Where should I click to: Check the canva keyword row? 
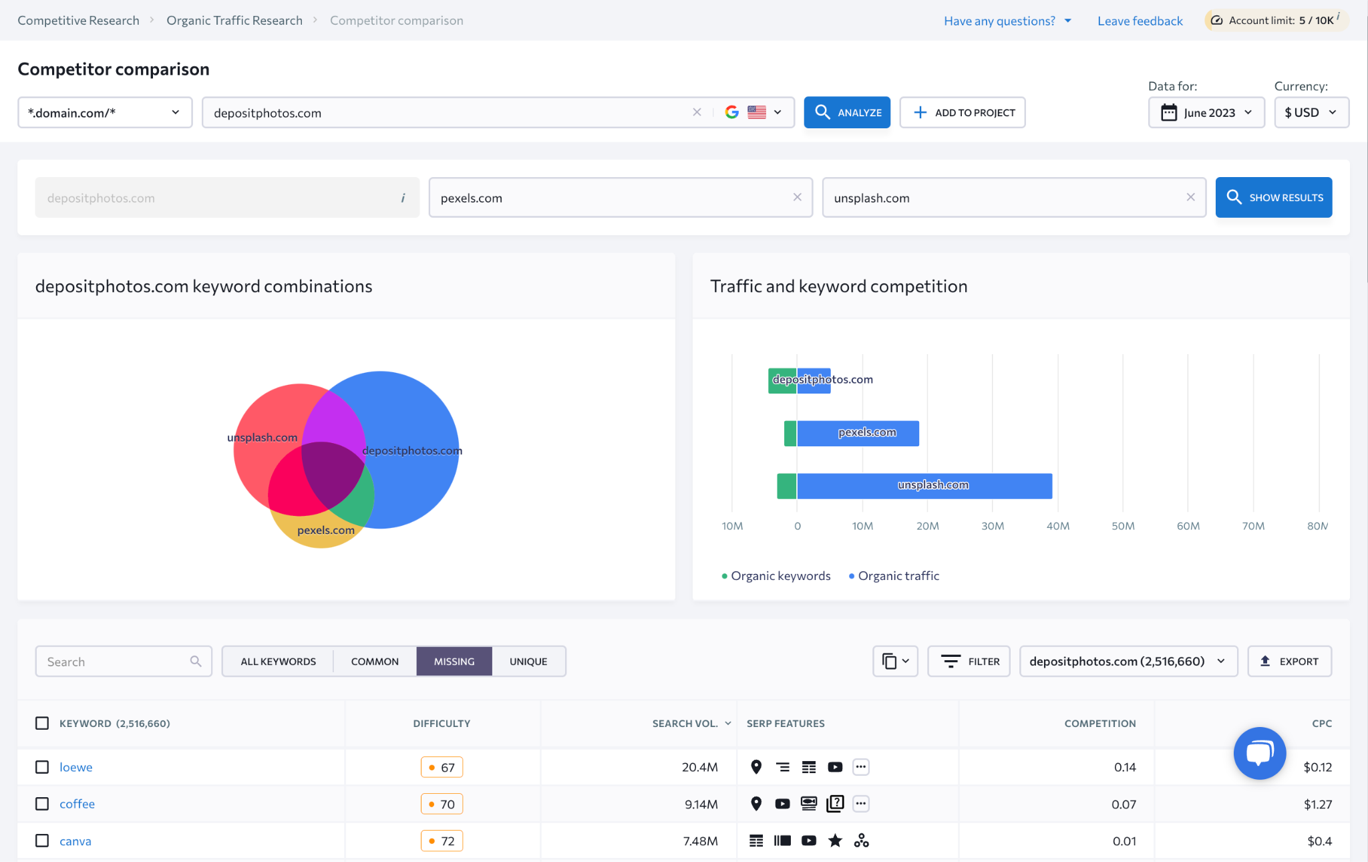tap(42, 841)
